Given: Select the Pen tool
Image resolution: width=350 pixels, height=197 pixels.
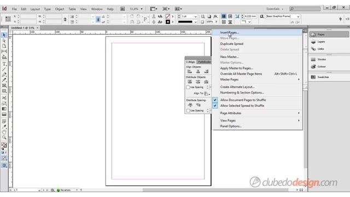Looking at the screenshot, I should tap(4, 75).
